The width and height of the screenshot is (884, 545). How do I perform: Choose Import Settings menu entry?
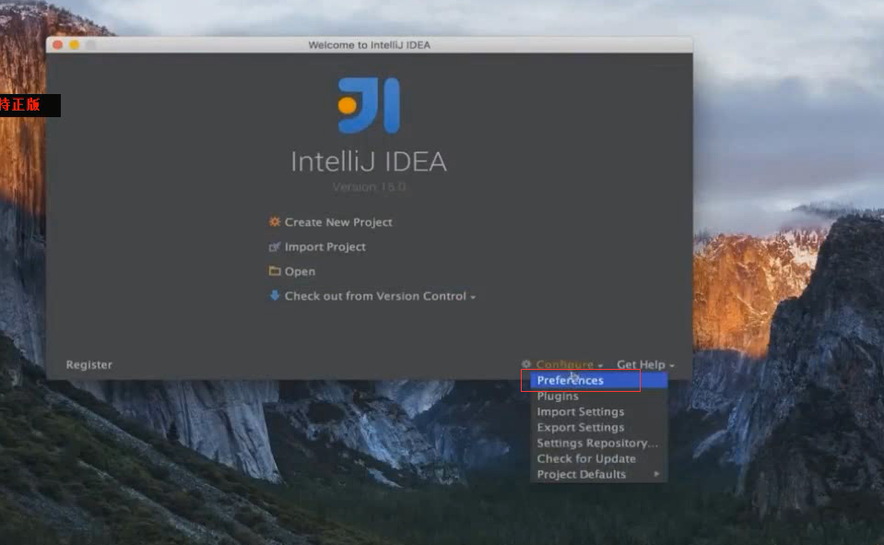[x=599, y=412]
